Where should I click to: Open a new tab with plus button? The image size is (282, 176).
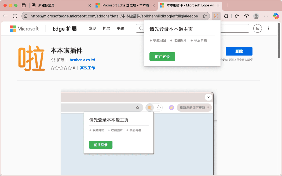tap(228, 5)
